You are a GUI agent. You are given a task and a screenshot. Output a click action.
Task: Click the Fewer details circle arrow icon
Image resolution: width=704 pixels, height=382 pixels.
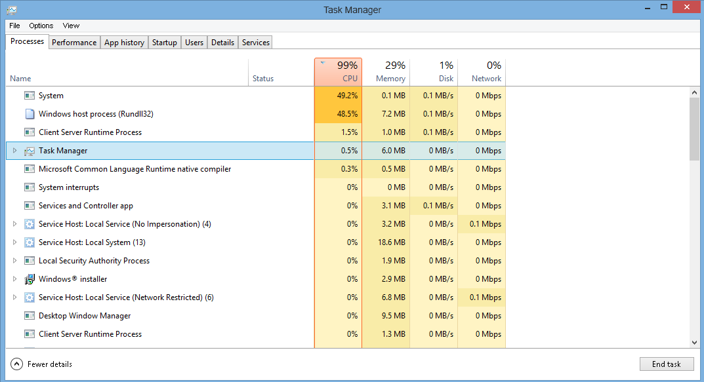(x=16, y=364)
